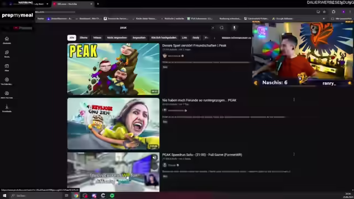Open Task View in the taskbar
This screenshot has width=354, height=199.
point(66,196)
